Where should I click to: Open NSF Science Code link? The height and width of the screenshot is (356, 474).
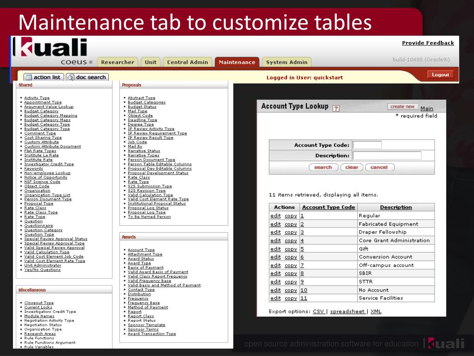(x=42, y=182)
